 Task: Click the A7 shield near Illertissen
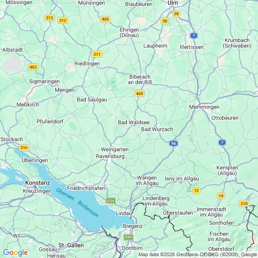194,36
